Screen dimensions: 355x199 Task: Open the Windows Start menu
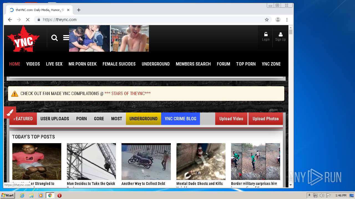7,195
